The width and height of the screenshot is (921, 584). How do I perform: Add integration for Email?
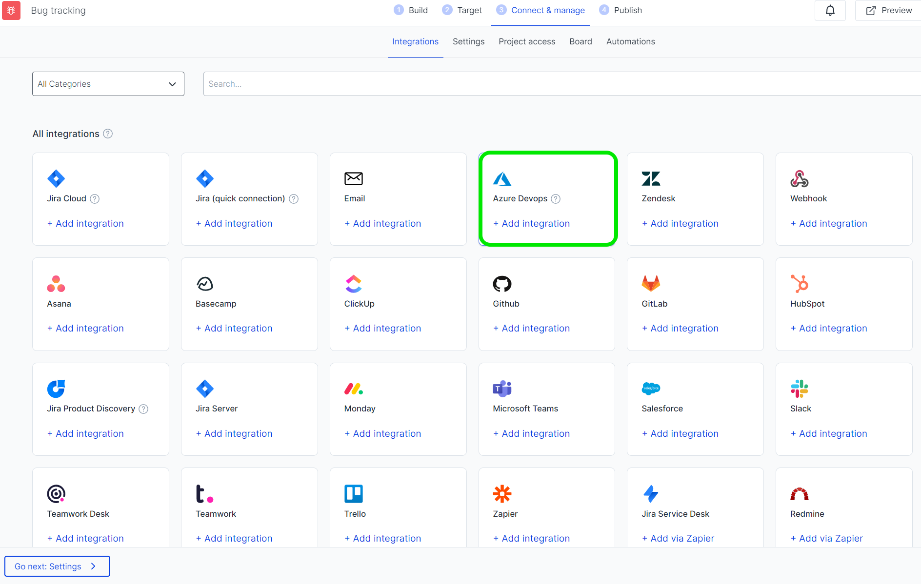382,223
